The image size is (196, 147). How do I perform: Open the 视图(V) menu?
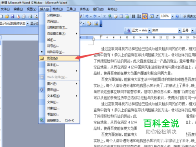coord(31,9)
